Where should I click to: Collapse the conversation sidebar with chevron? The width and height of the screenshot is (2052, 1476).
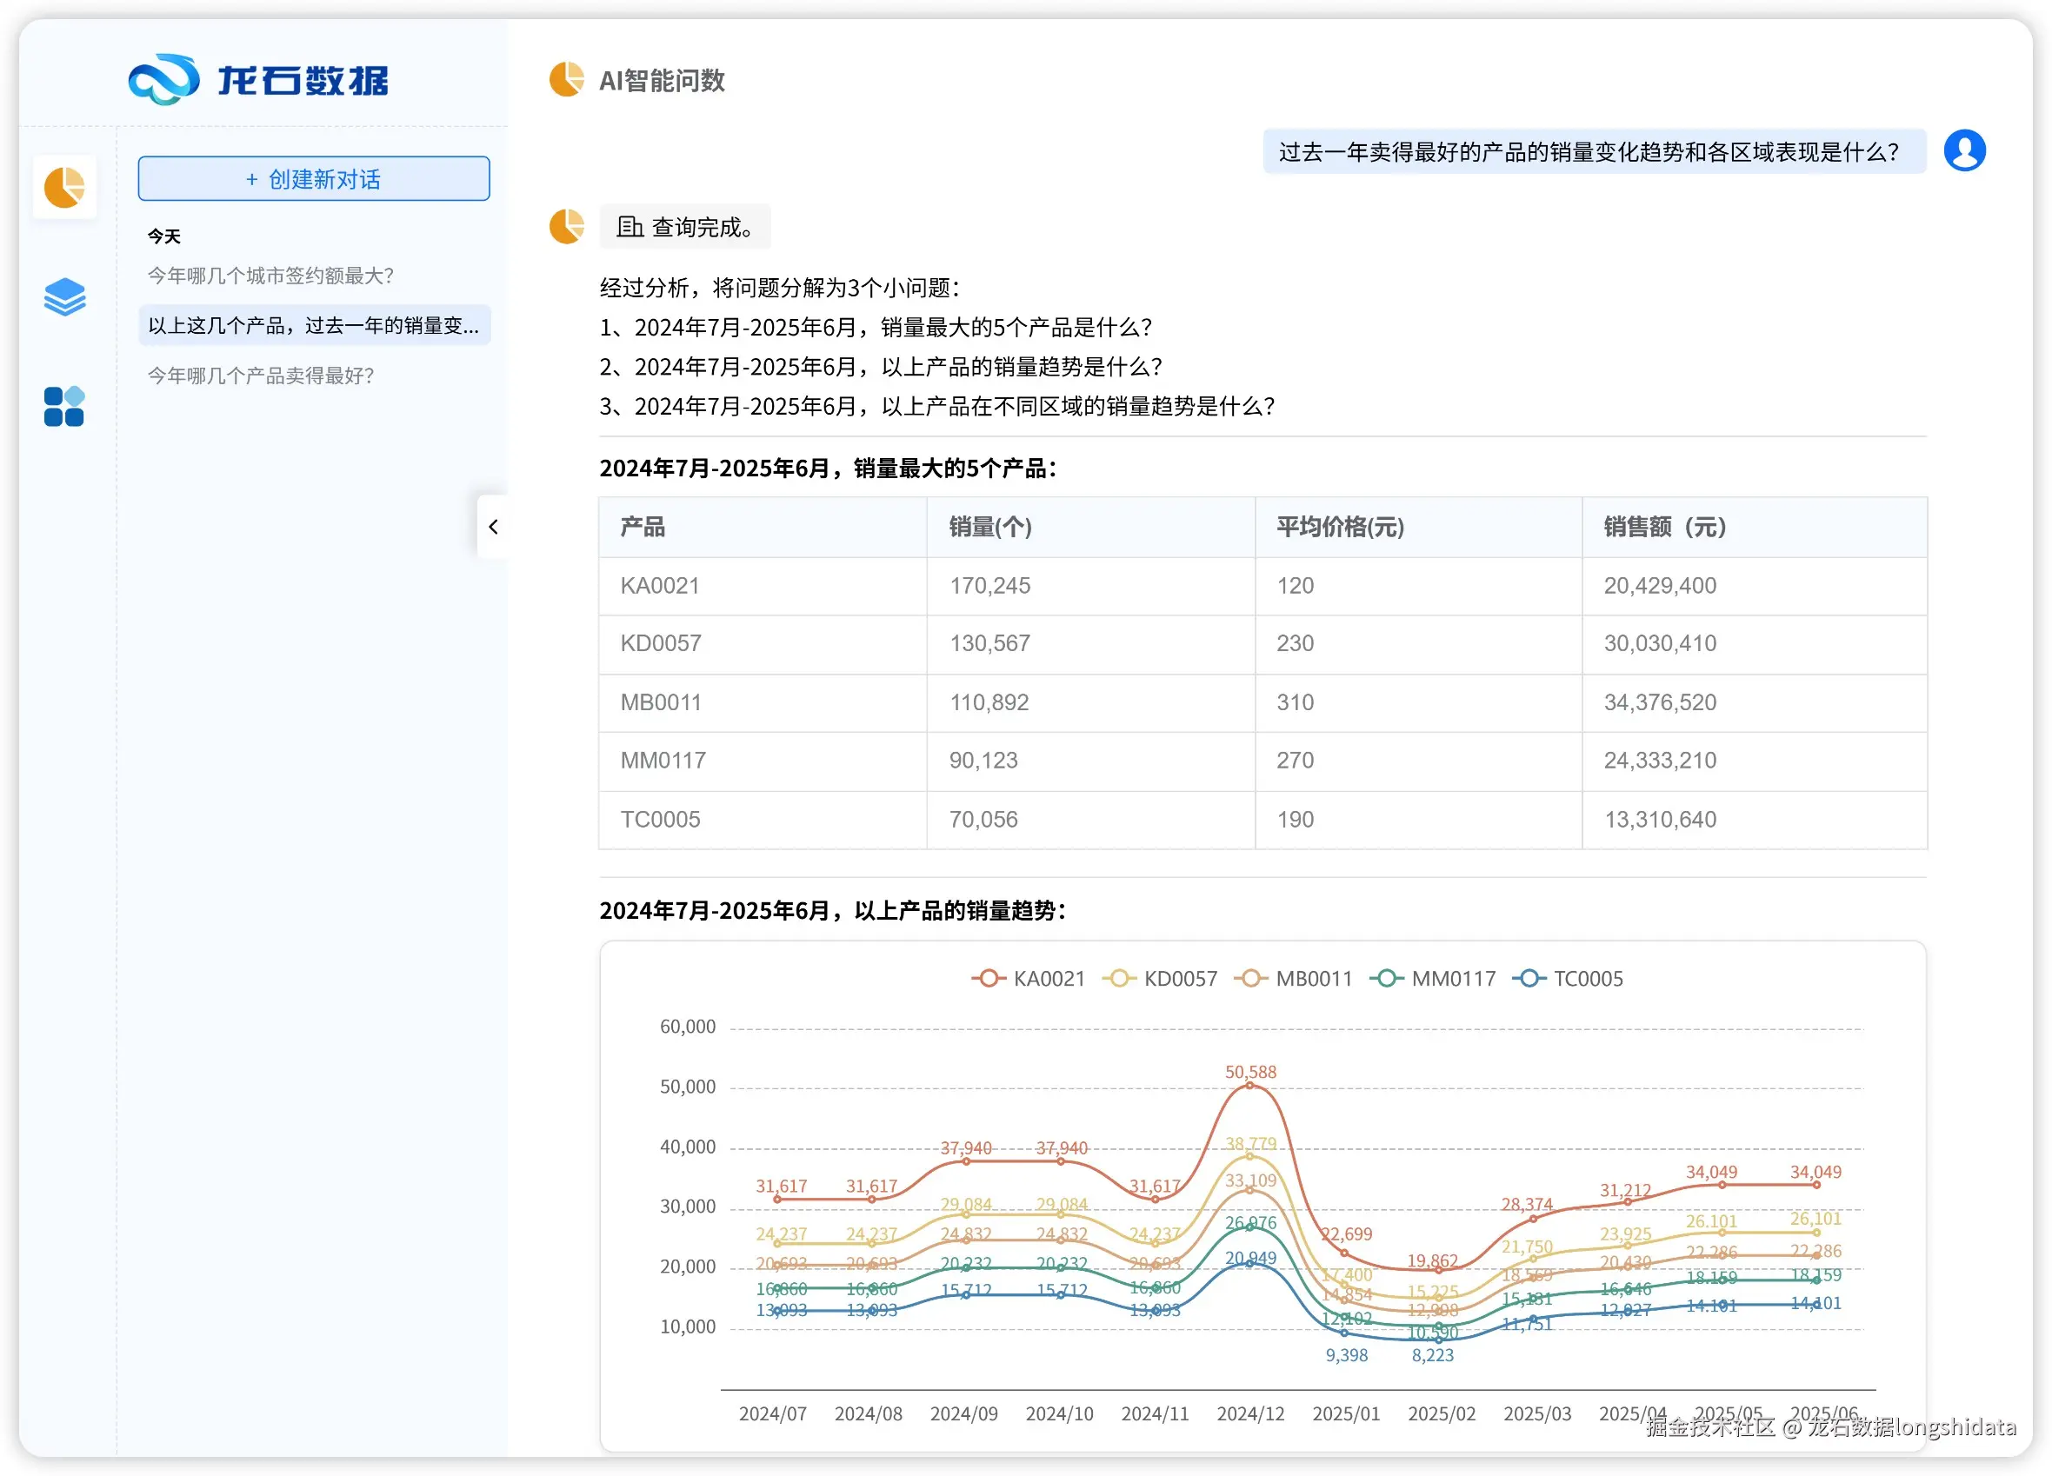(x=493, y=527)
